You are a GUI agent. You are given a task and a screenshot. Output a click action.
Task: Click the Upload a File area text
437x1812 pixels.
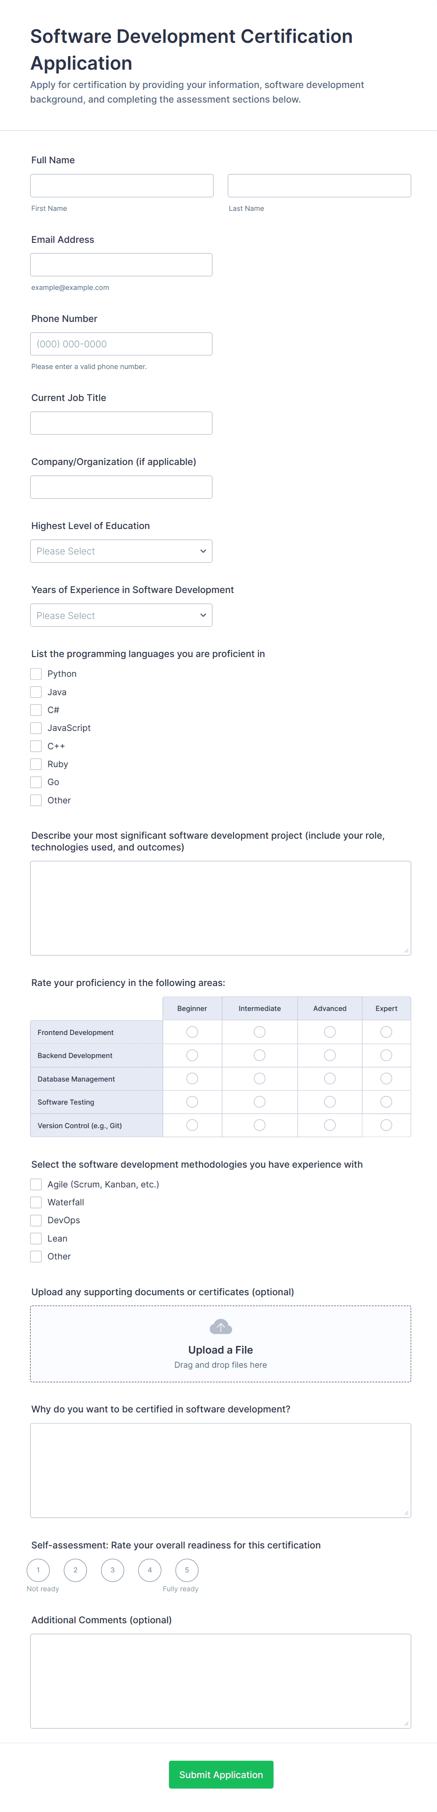(x=220, y=1350)
